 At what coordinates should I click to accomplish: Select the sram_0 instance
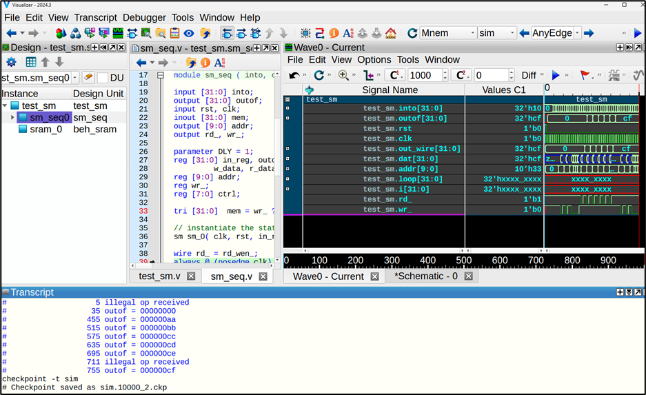pos(45,129)
